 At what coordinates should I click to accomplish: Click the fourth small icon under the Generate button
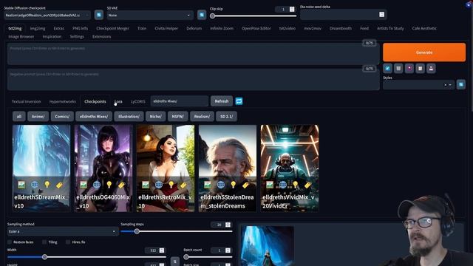421,69
